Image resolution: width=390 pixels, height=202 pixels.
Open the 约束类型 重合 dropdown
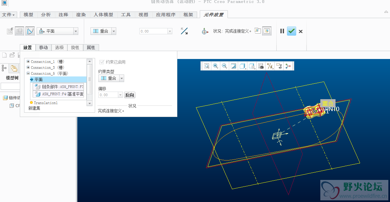(x=122, y=78)
